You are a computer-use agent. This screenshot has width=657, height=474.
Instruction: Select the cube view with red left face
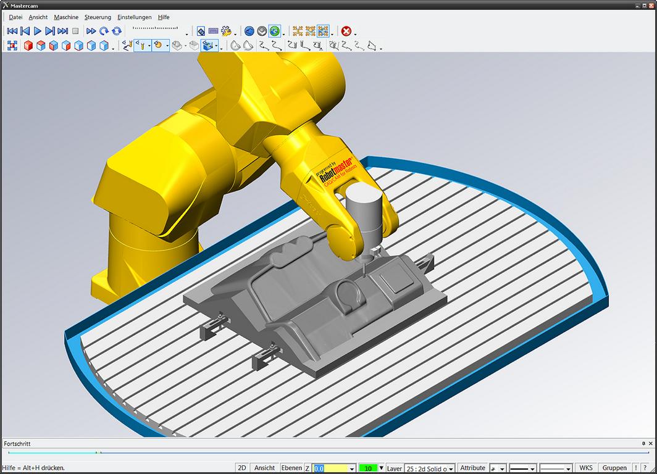53,46
